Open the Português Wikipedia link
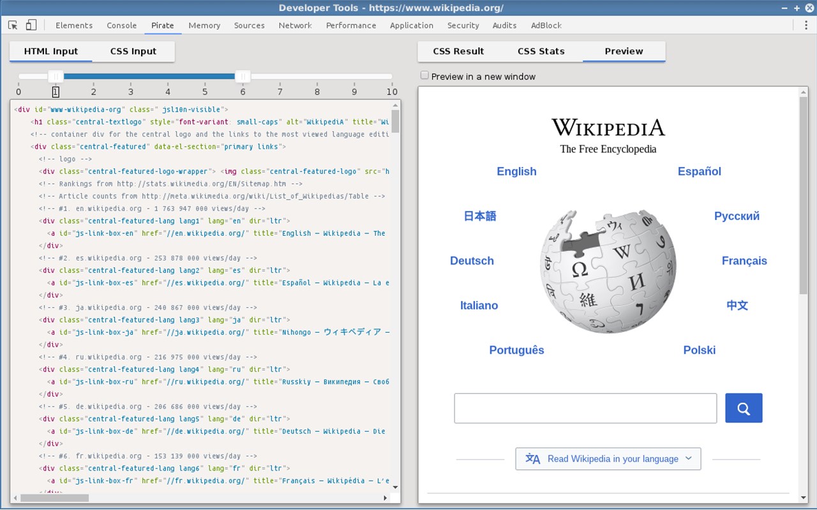817x510 pixels. click(x=517, y=350)
